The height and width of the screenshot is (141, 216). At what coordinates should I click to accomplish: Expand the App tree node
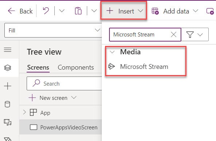point(24,112)
